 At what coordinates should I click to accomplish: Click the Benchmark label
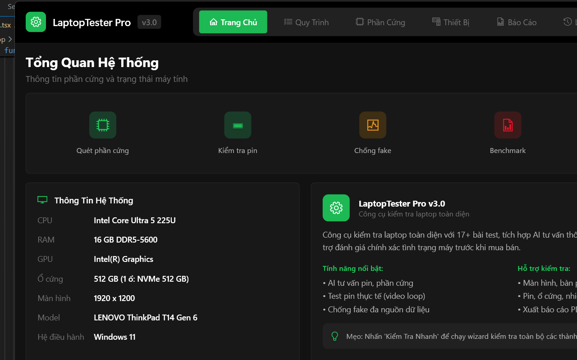[508, 151]
